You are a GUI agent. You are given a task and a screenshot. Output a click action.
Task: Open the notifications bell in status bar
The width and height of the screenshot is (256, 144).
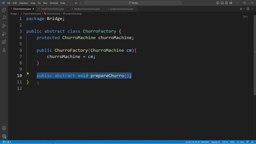(252, 142)
